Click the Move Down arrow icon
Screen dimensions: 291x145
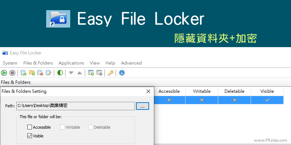71,73
